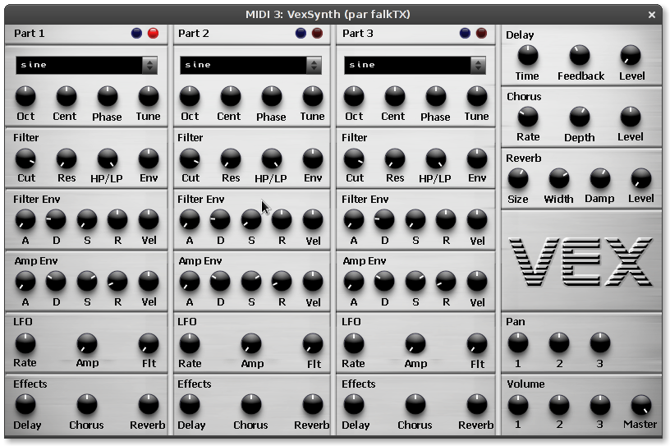Click the Part 2 Oct knob

pos(190,96)
